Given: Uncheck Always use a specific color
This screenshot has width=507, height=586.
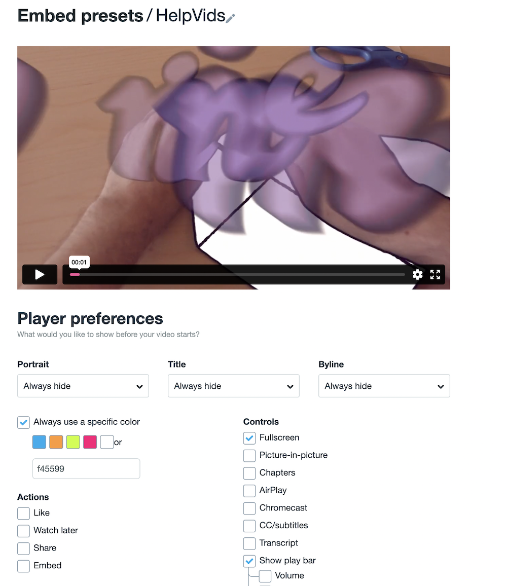Looking at the screenshot, I should [23, 422].
